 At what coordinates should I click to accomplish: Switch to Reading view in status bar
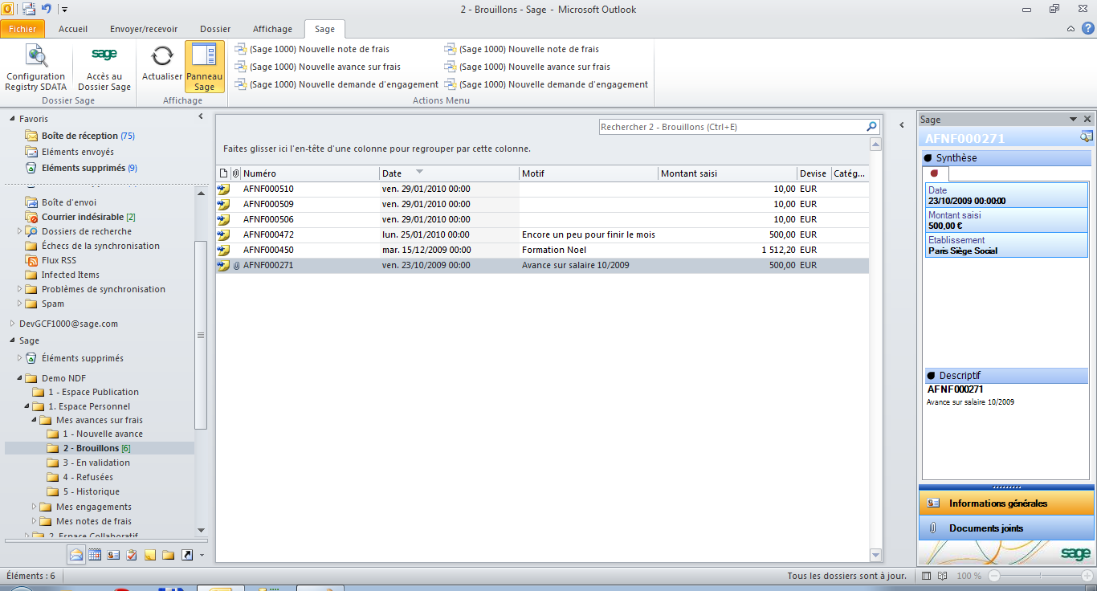click(944, 576)
